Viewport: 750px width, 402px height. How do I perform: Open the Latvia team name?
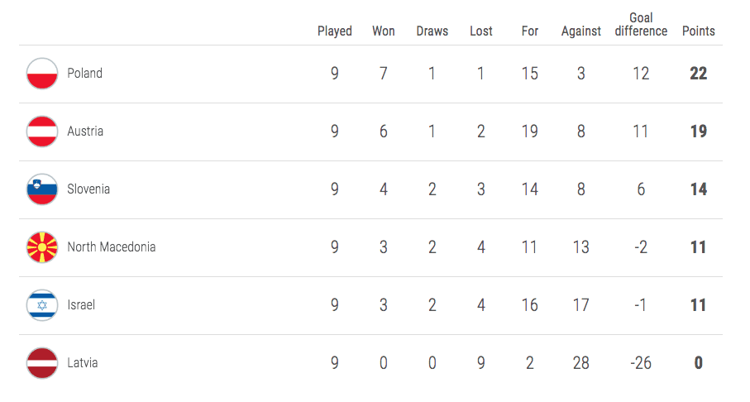tap(83, 363)
